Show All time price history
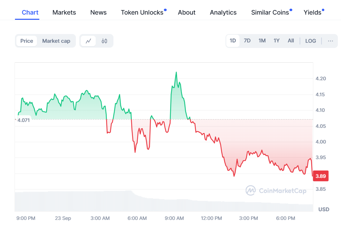Screen dimensions: 341x230 [x=291, y=41]
